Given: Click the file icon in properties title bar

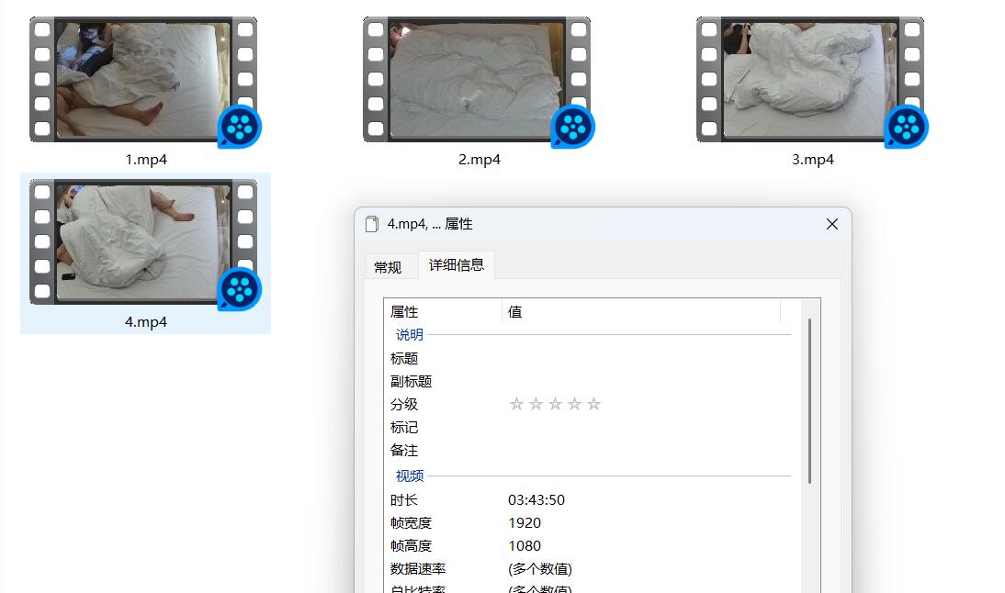Looking at the screenshot, I should tap(372, 224).
